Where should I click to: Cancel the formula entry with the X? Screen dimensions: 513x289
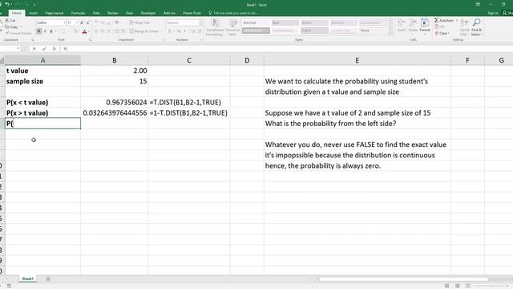click(34, 48)
